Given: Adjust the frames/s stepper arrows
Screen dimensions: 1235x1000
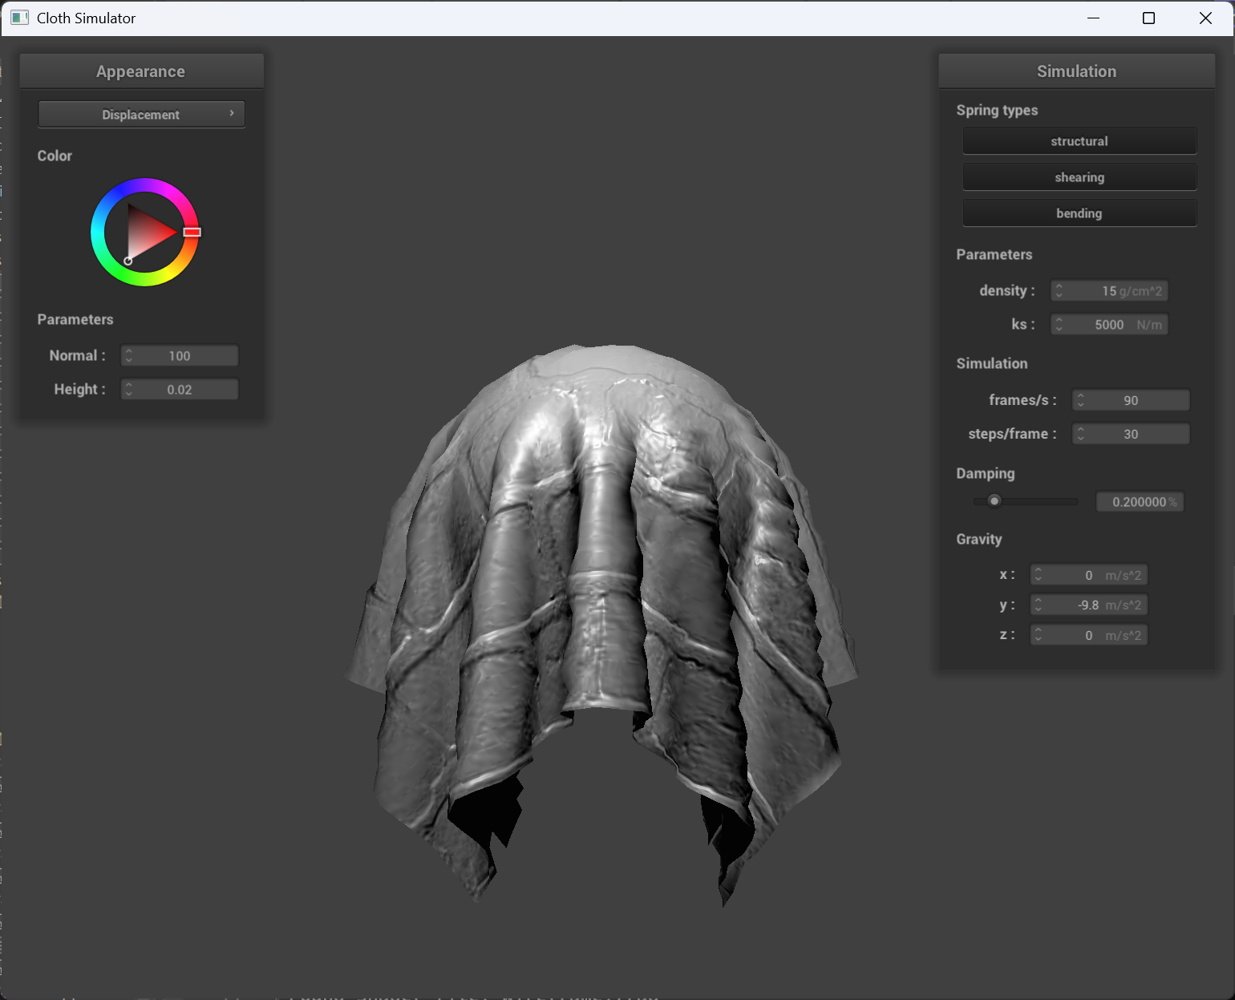Looking at the screenshot, I should click(x=1081, y=399).
